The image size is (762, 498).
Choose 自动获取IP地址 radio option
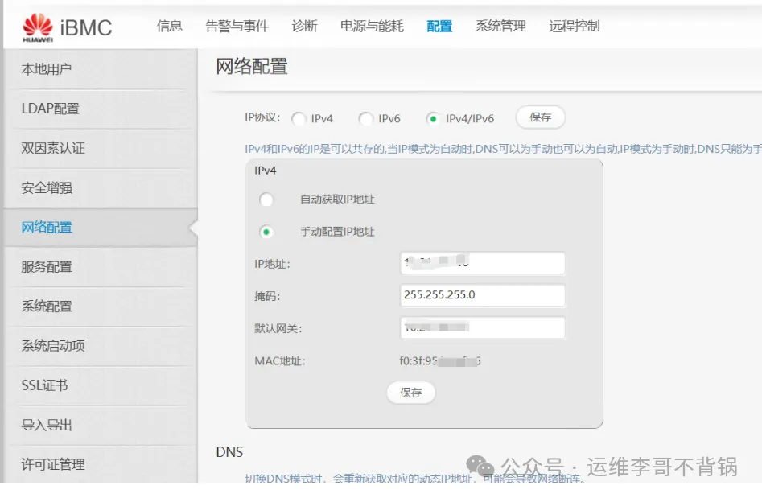[266, 200]
